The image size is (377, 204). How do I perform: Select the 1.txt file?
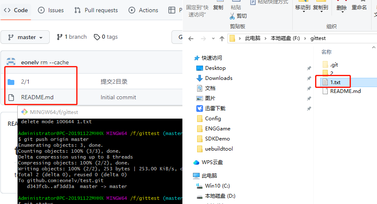[x=335, y=82]
